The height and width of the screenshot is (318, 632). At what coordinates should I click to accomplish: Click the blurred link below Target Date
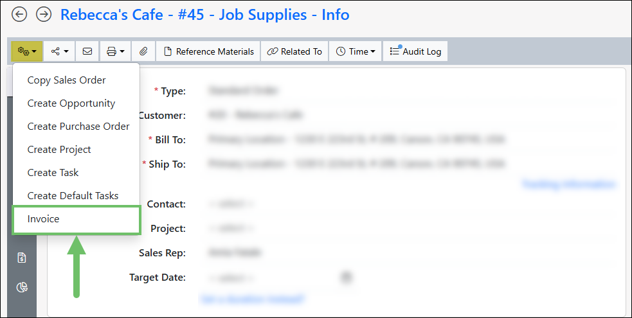pyautogui.click(x=253, y=299)
